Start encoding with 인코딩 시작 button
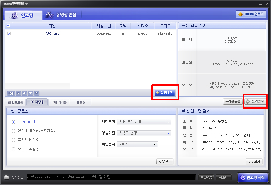The width and height of the screenshot is (271, 185). [253, 177]
